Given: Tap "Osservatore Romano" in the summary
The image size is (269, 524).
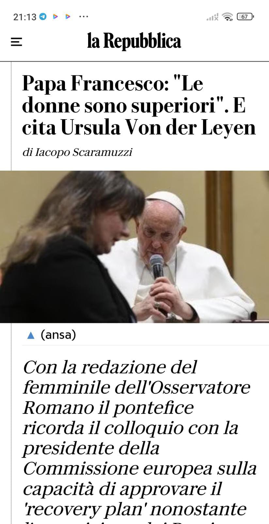Looking at the screenshot, I should 136,397.
